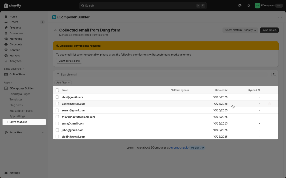This screenshot has width=286, height=178.
Task: Open the notifications bell icon
Action: click(x=249, y=6)
